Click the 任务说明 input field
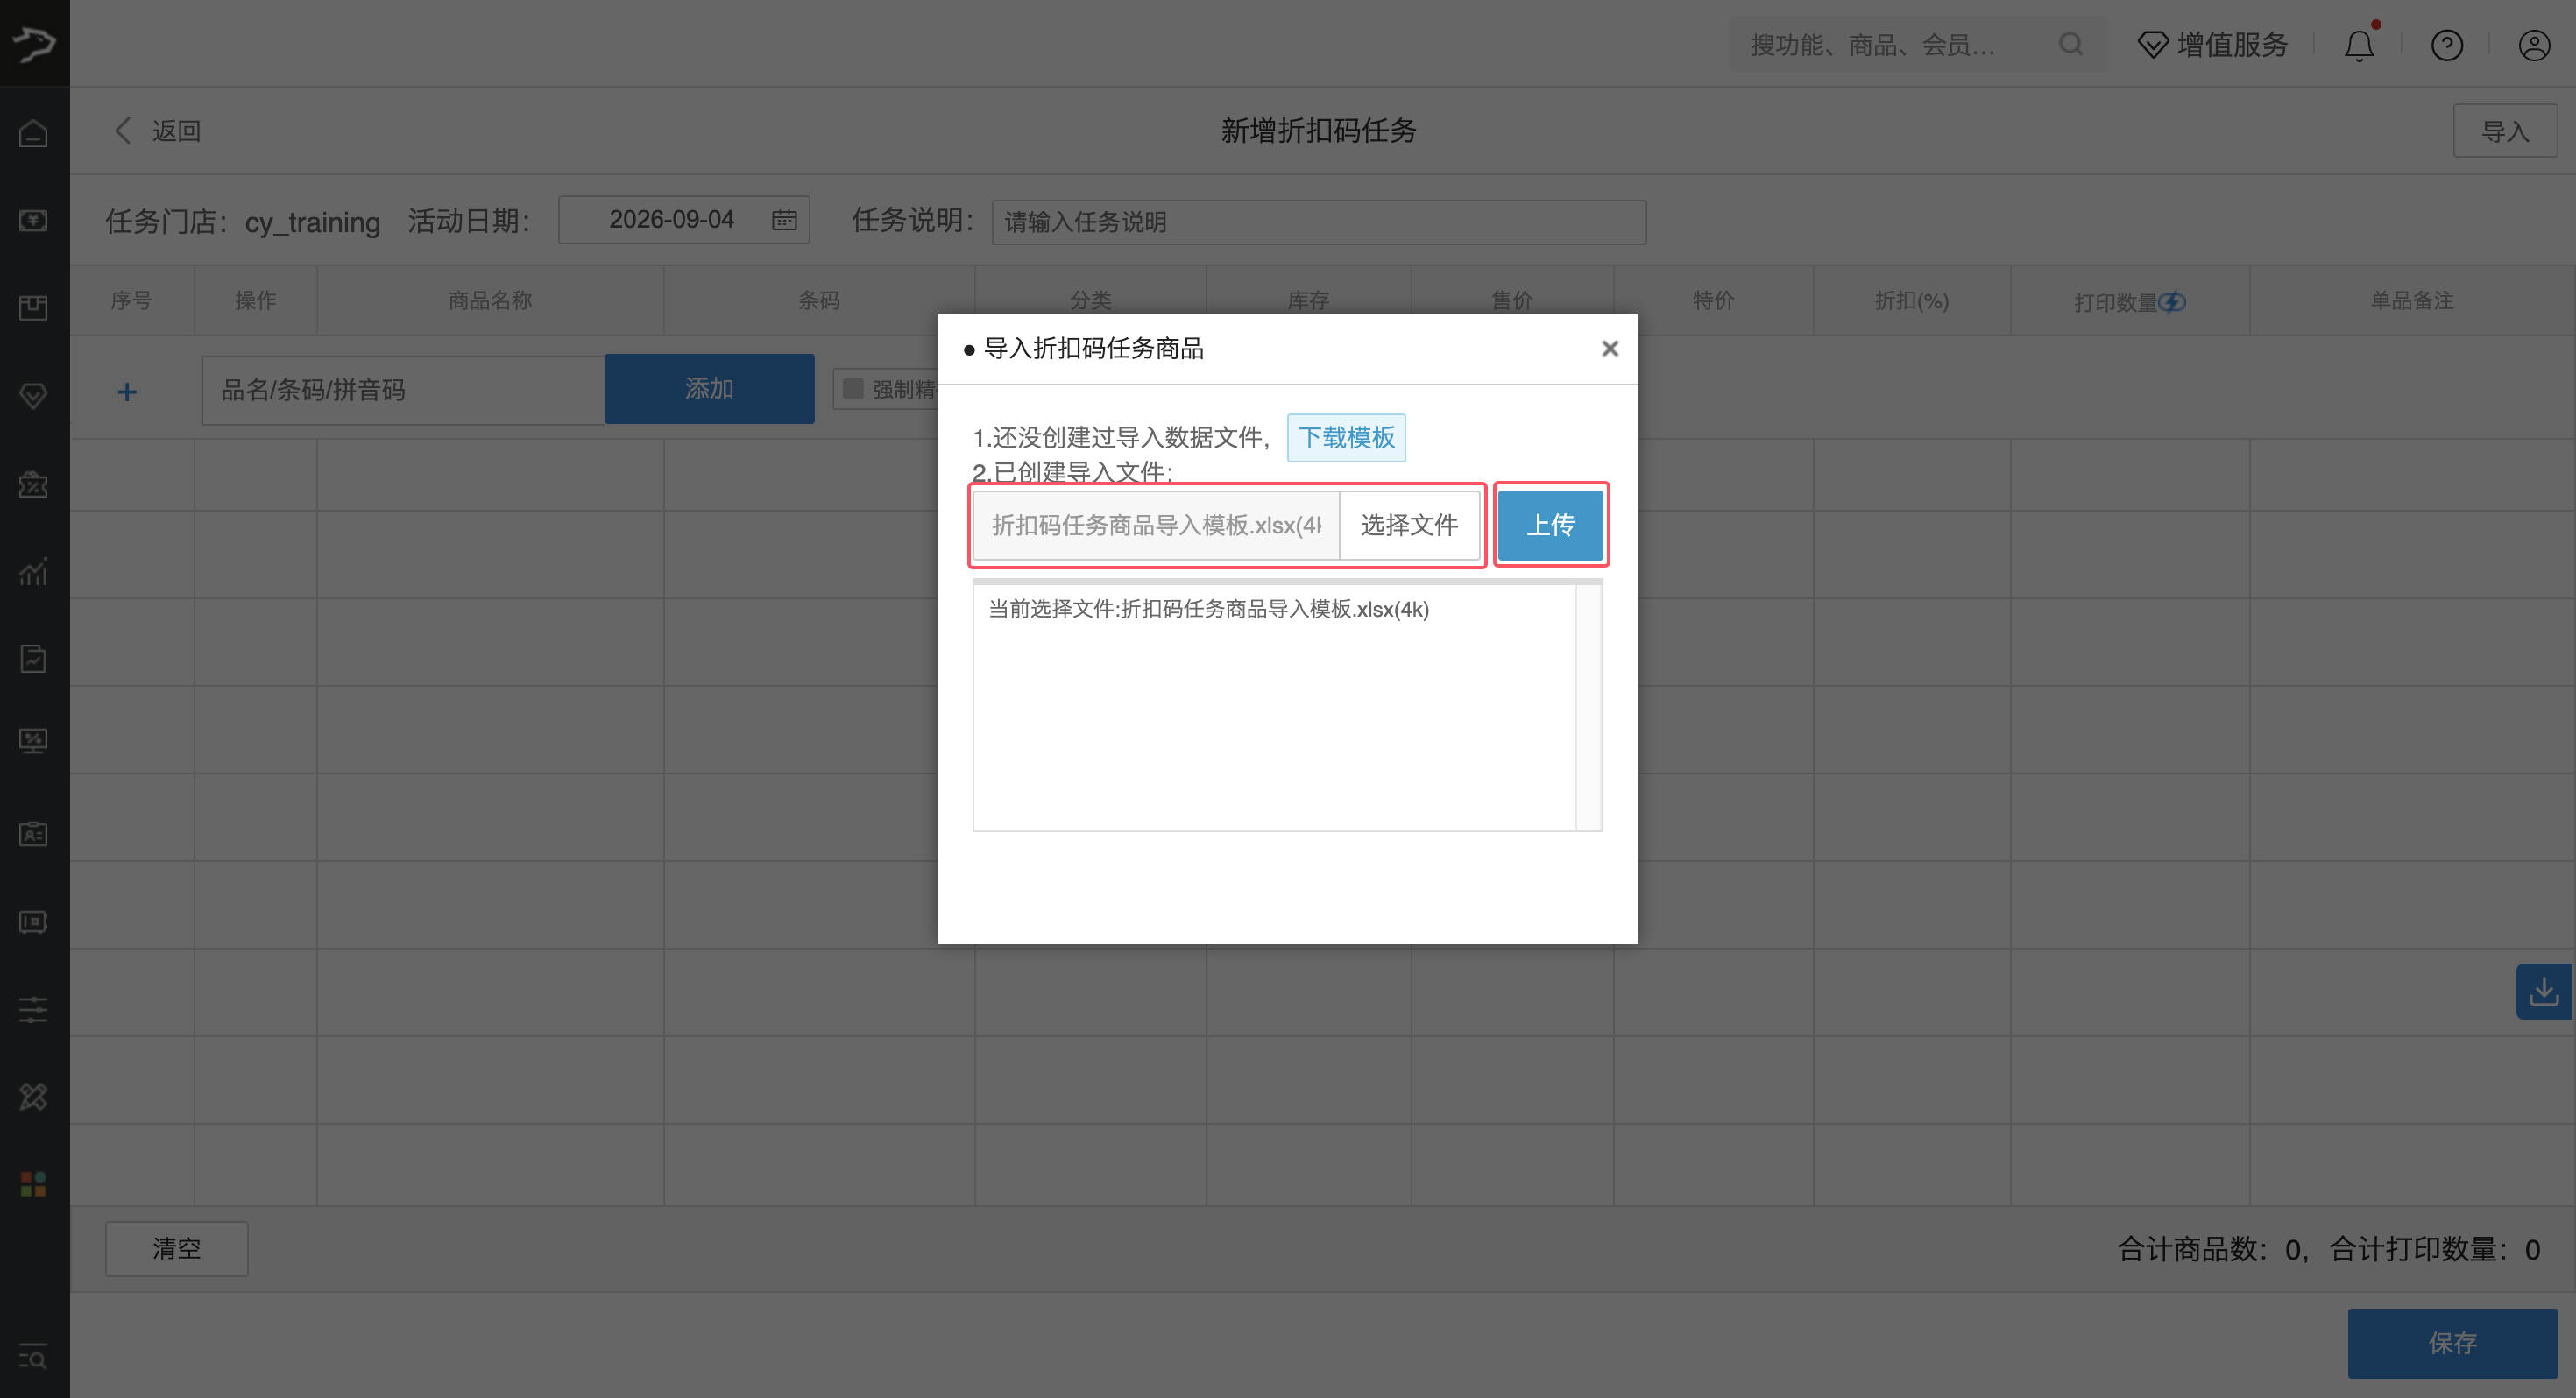This screenshot has height=1398, width=2576. coord(1319,222)
